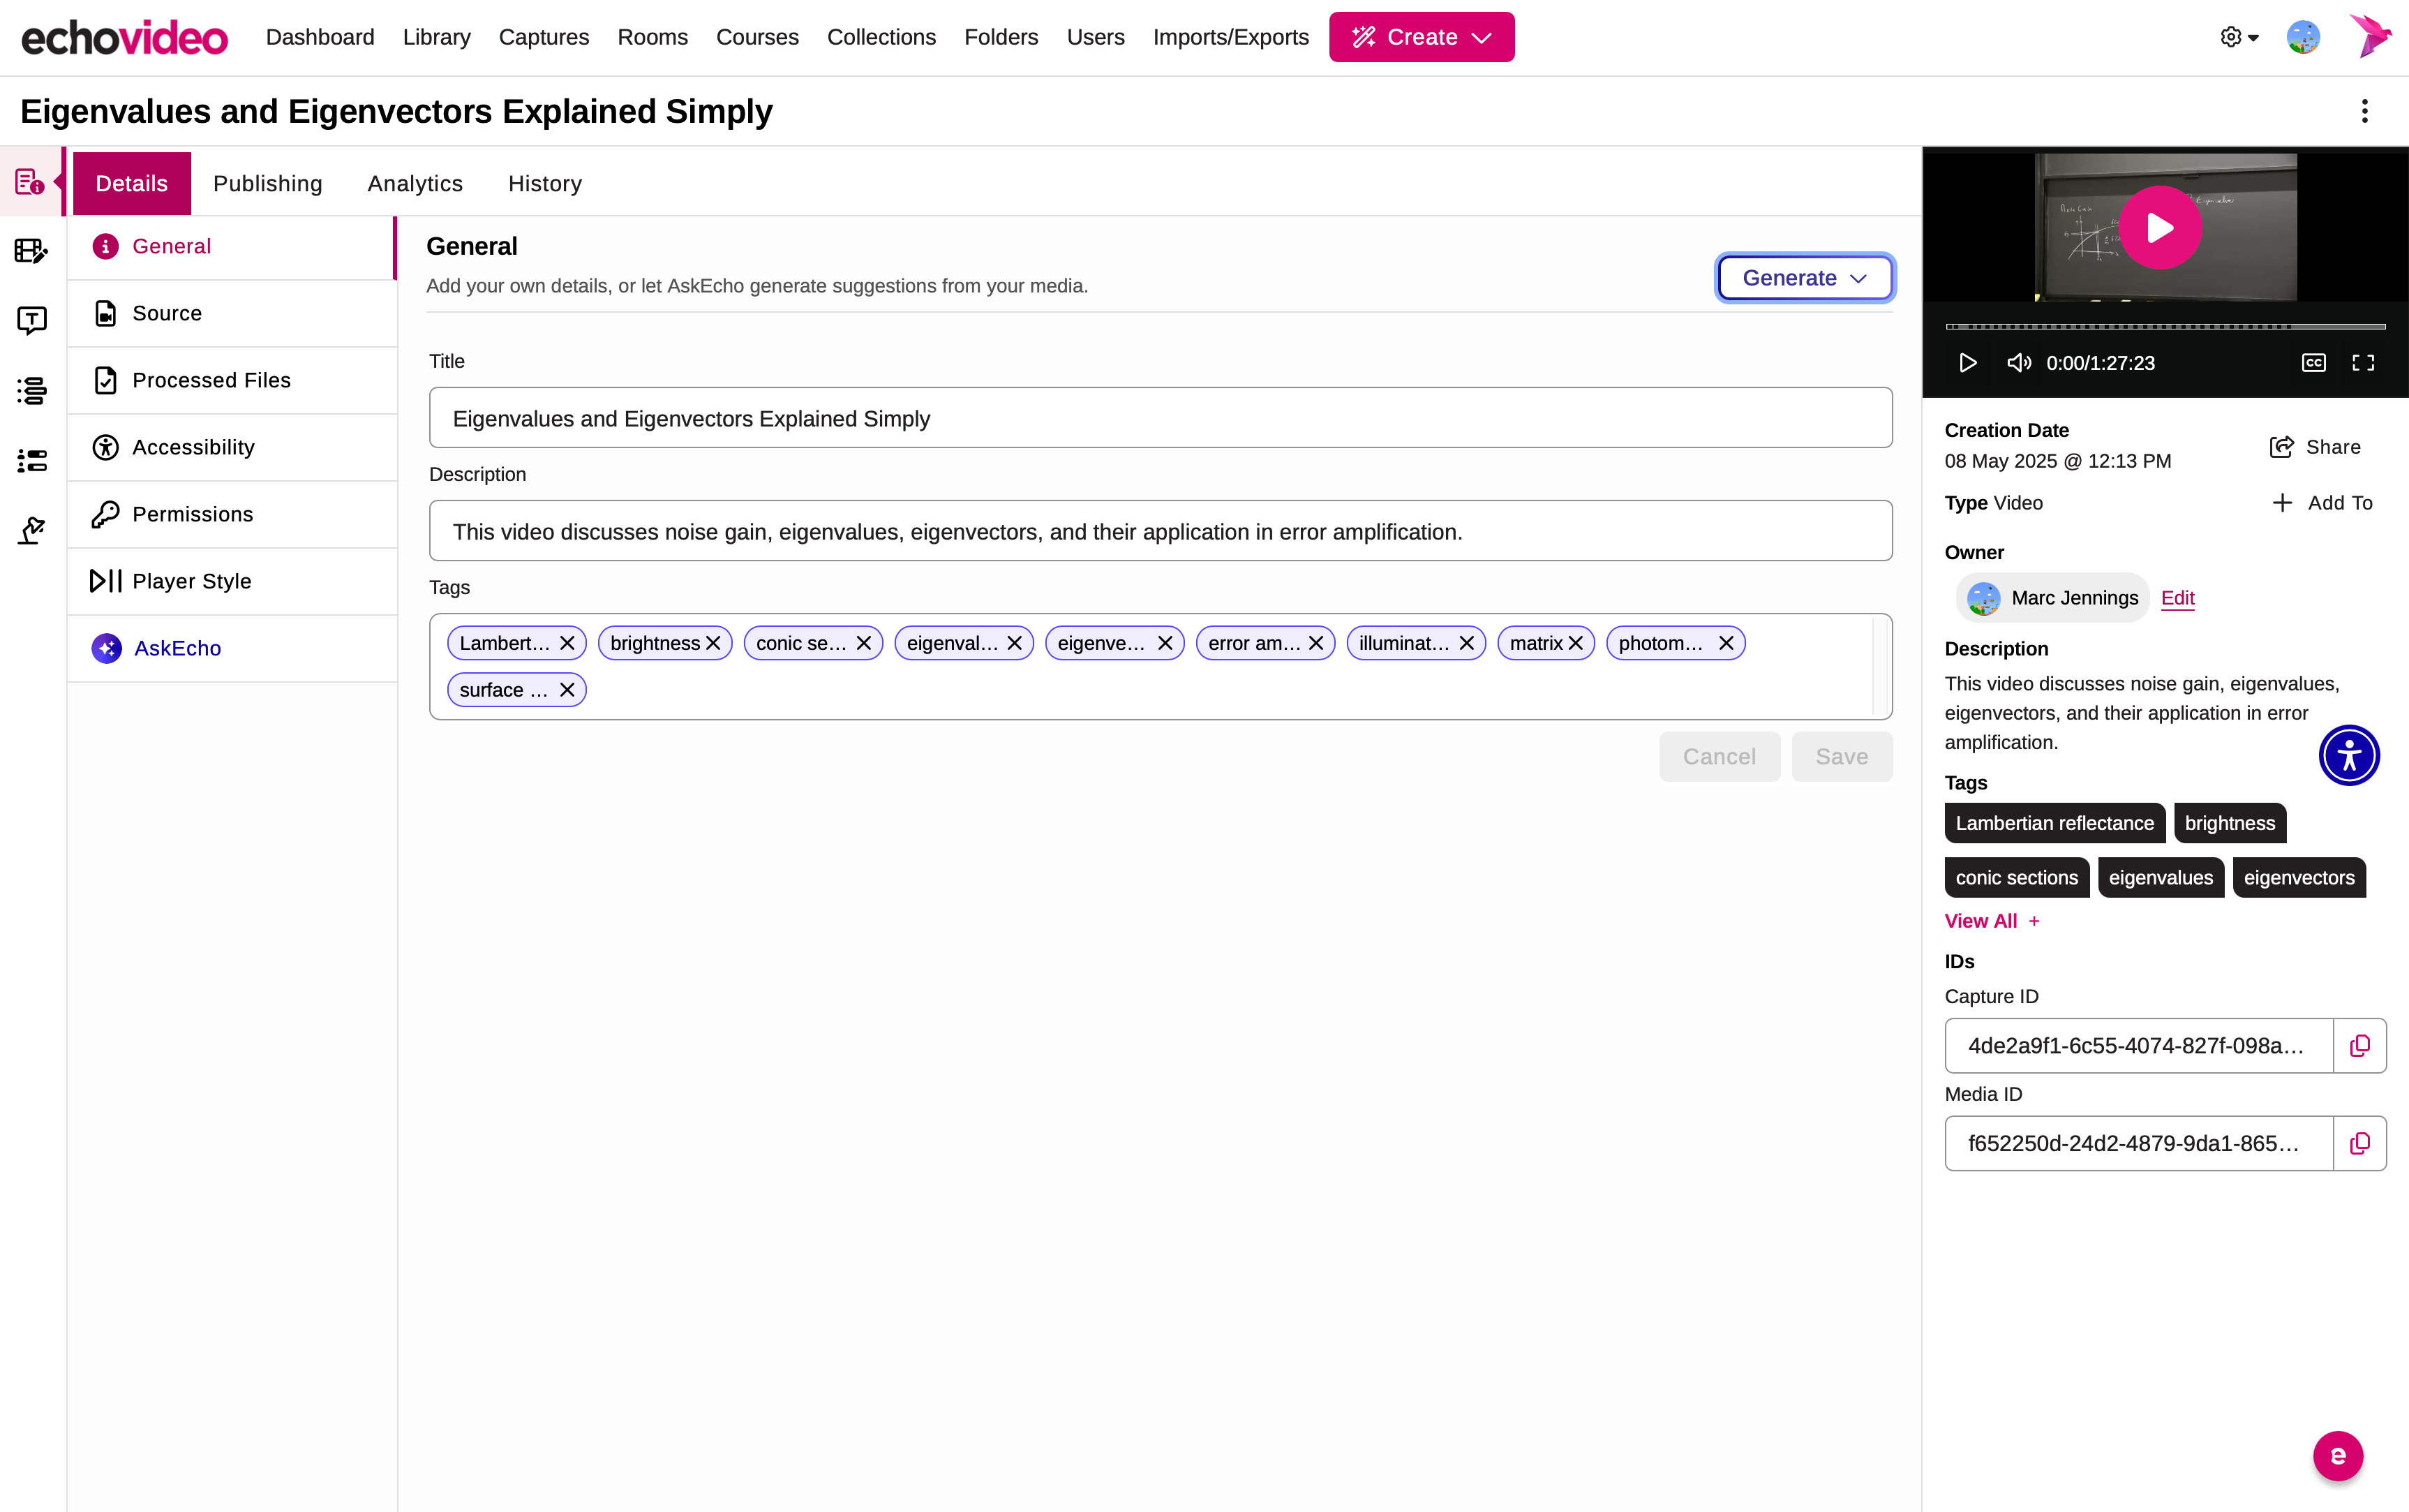Remove the matrix tag
This screenshot has height=1512, width=2409.
[1575, 643]
